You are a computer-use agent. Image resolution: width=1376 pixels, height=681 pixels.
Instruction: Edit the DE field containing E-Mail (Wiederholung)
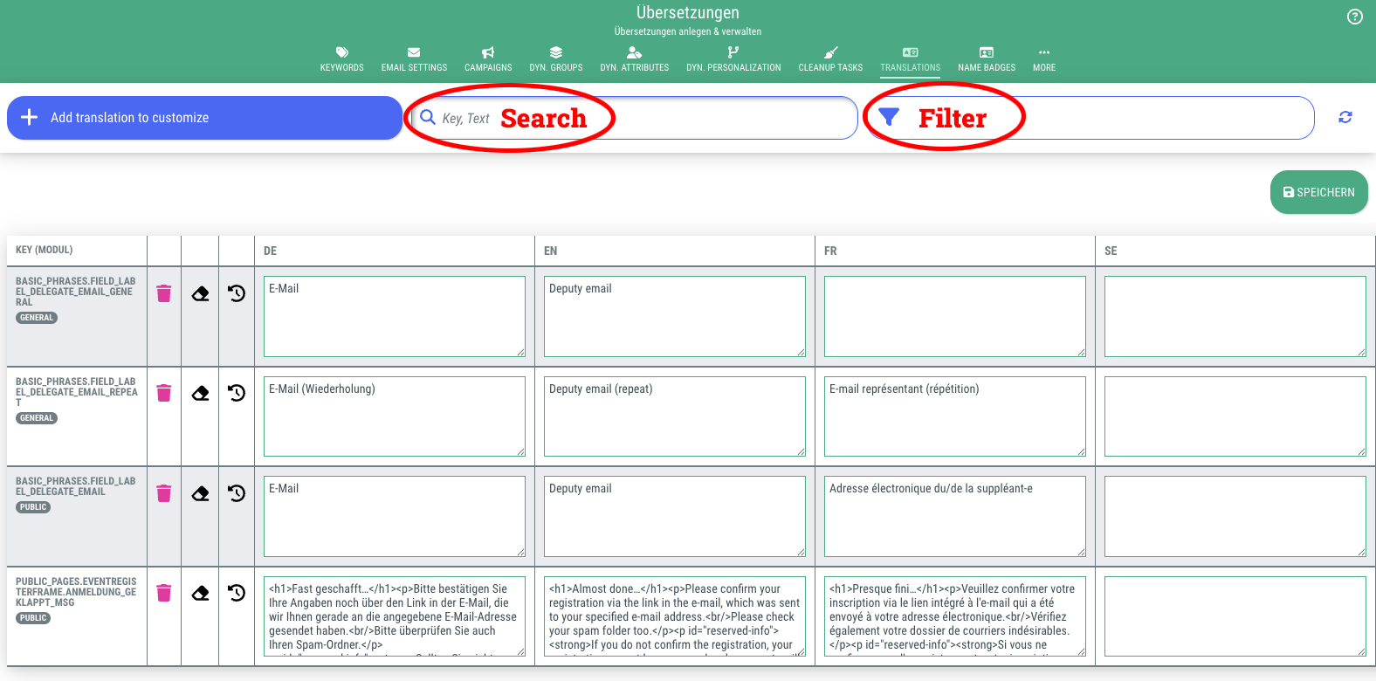[395, 416]
